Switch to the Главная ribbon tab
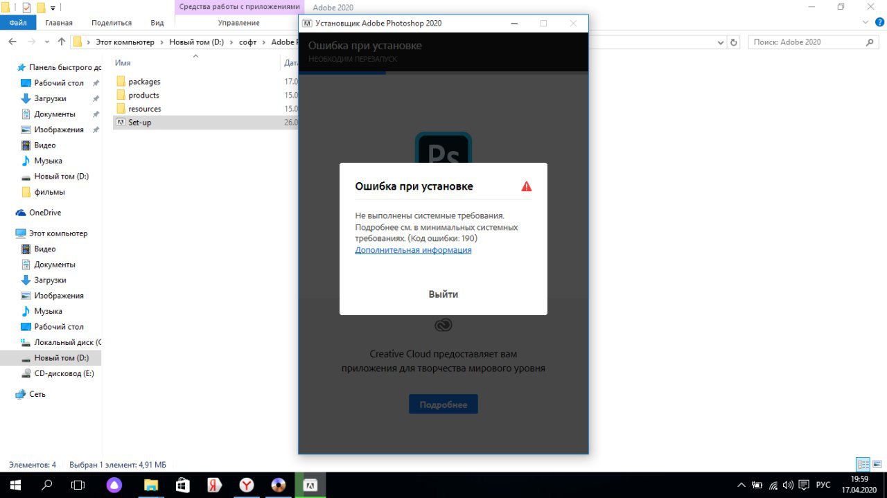Screen dimensions: 887x498 tap(59, 23)
